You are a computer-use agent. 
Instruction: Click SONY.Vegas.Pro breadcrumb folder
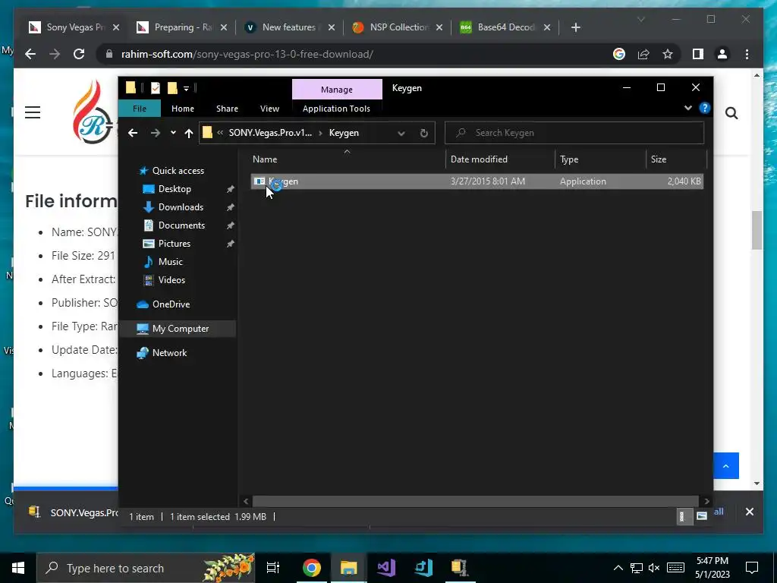[x=271, y=133]
